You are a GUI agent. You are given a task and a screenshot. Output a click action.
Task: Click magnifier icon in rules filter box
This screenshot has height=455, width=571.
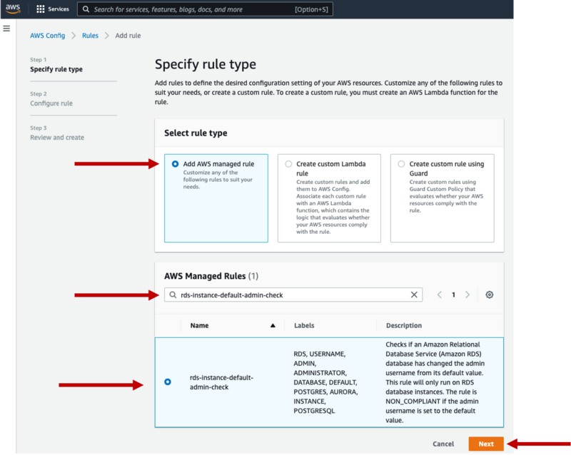click(173, 295)
